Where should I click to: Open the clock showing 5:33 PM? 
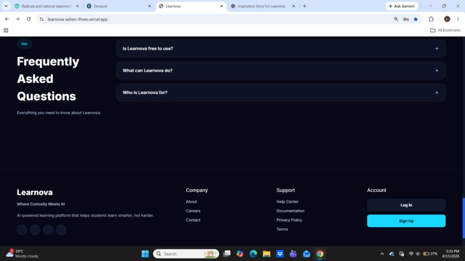coord(451,254)
